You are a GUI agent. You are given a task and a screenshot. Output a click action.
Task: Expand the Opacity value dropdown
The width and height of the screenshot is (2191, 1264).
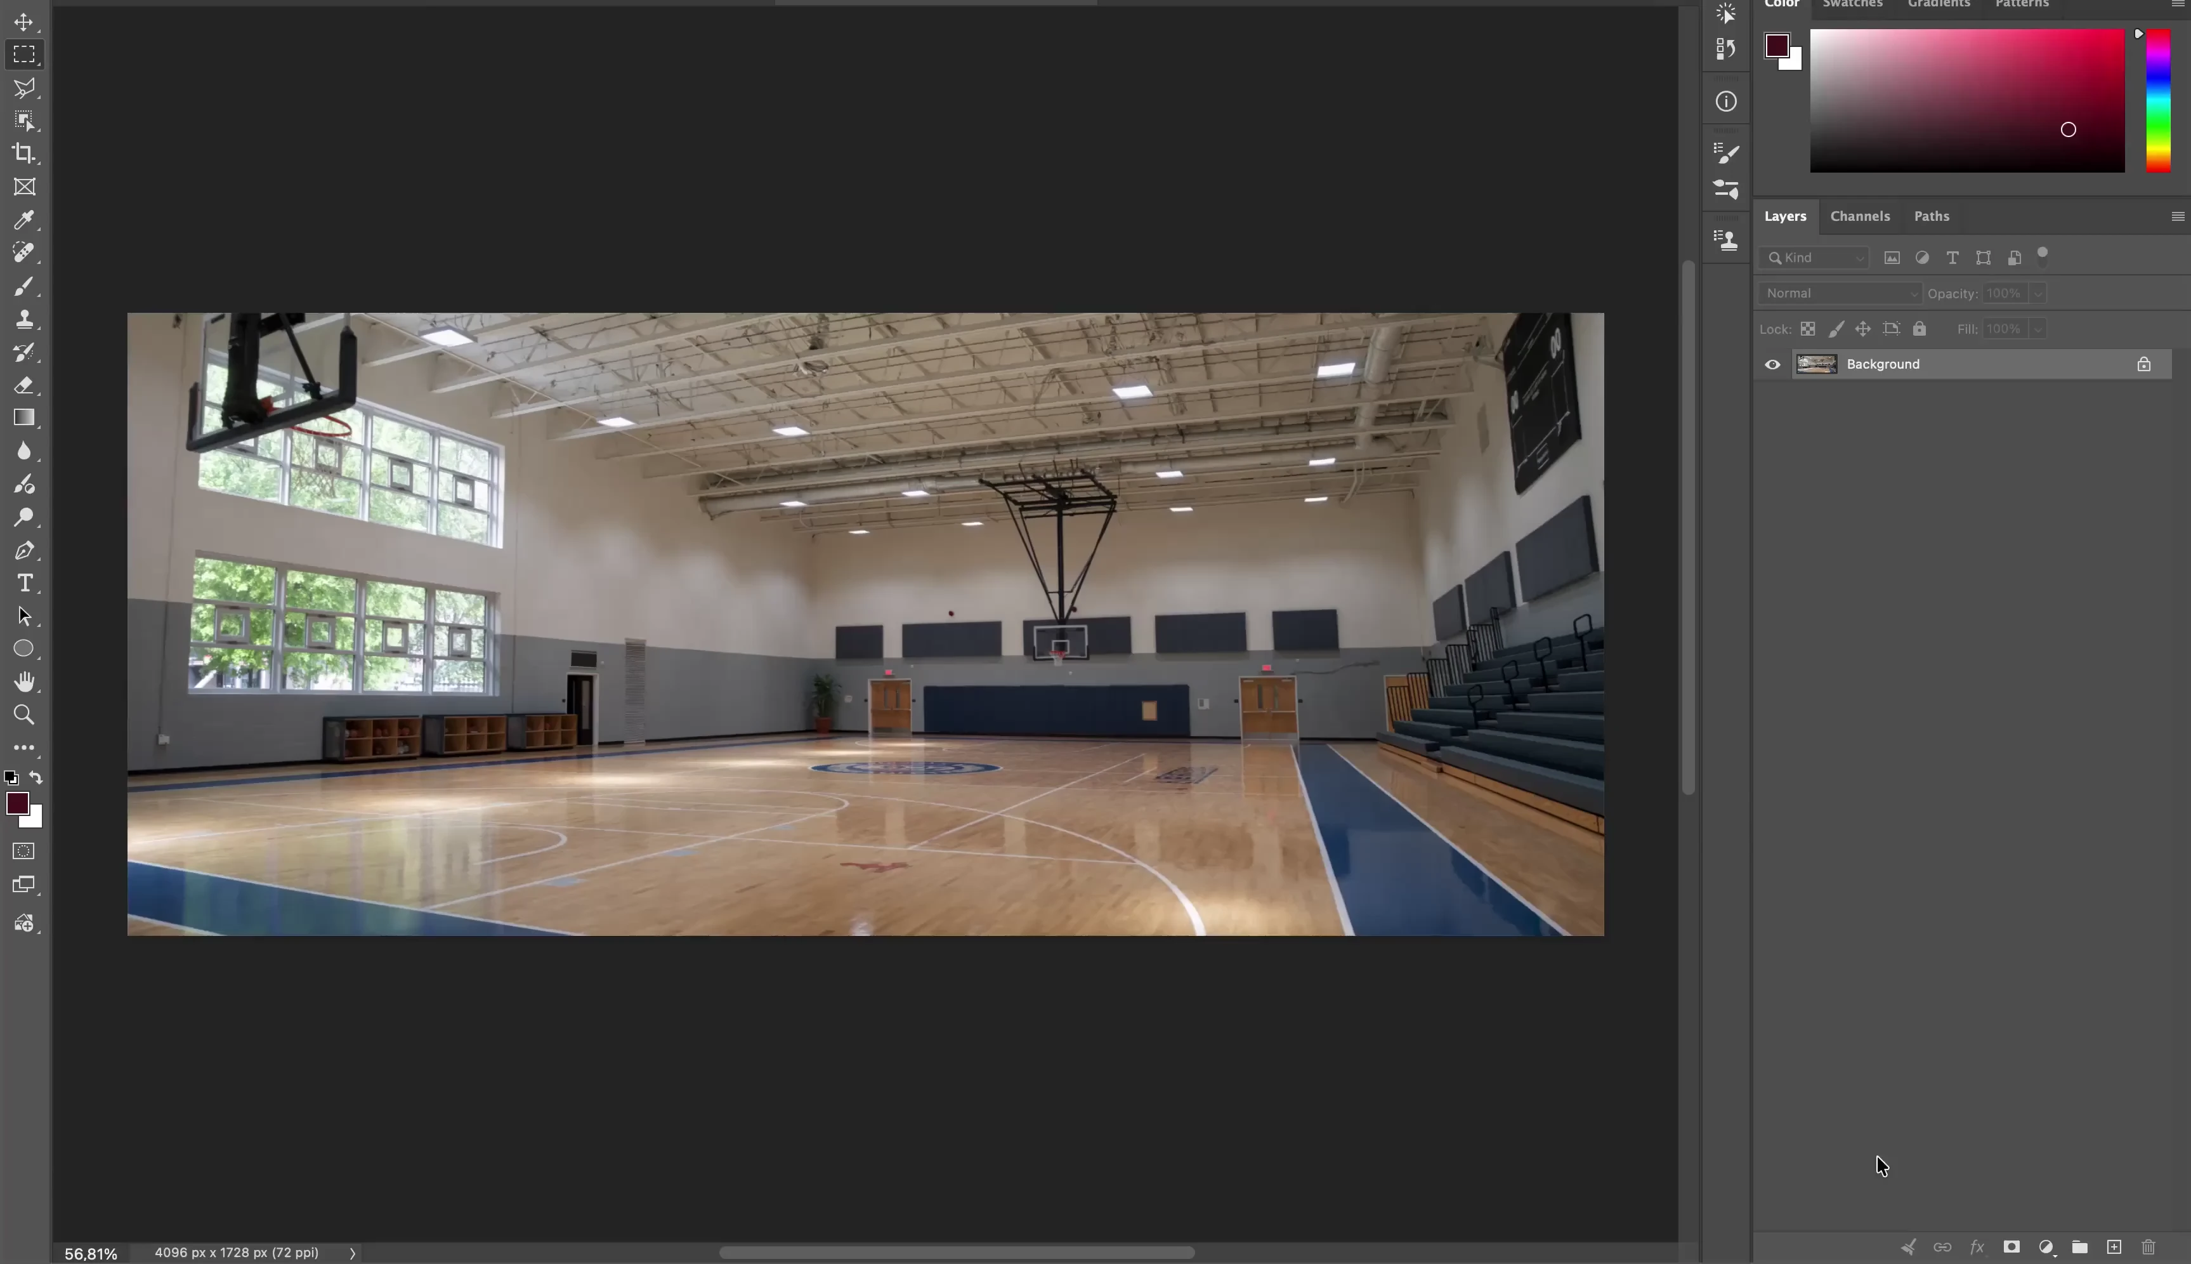coord(2037,293)
